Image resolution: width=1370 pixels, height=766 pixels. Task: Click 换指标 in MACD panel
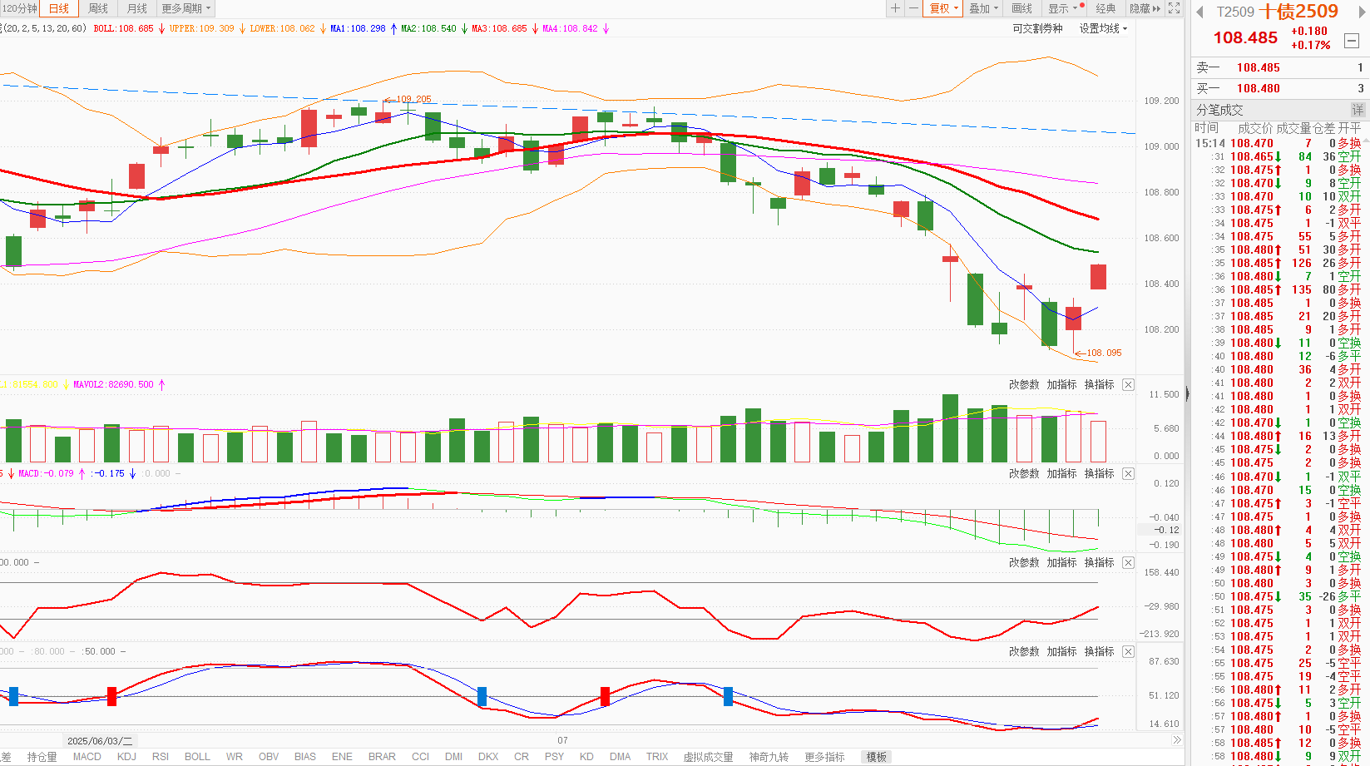(1099, 473)
